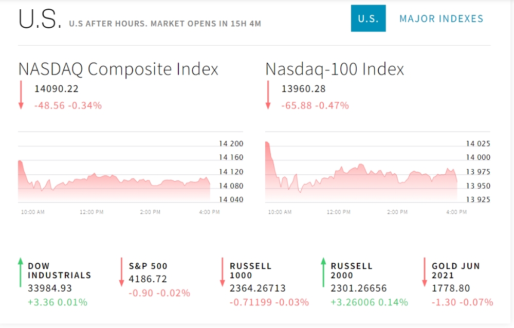
Task: Open the Russell 1000 quote
Action: coord(250,270)
